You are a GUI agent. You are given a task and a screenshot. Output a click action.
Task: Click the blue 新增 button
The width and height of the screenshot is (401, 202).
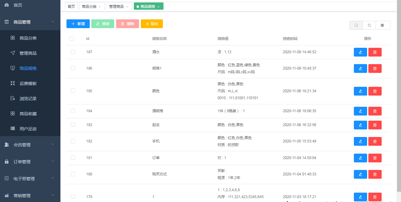78,24
